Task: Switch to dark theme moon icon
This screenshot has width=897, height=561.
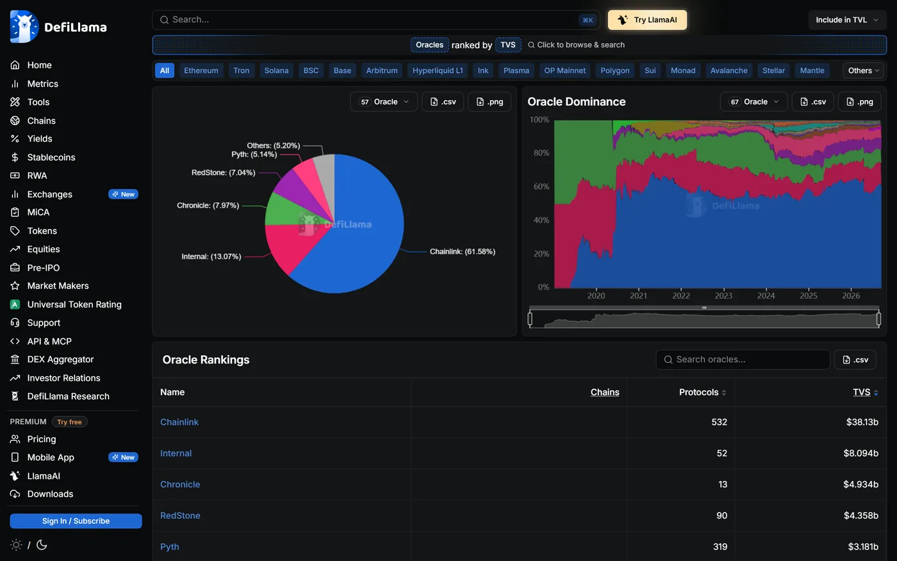Action: [x=42, y=545]
